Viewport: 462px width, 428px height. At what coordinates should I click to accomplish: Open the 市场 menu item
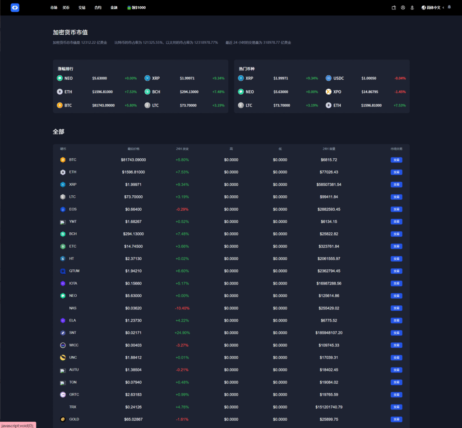pyautogui.click(x=54, y=8)
